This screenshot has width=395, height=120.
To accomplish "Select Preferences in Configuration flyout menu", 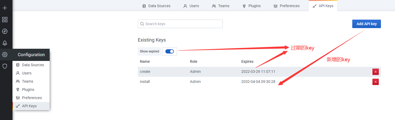I will (32, 98).
